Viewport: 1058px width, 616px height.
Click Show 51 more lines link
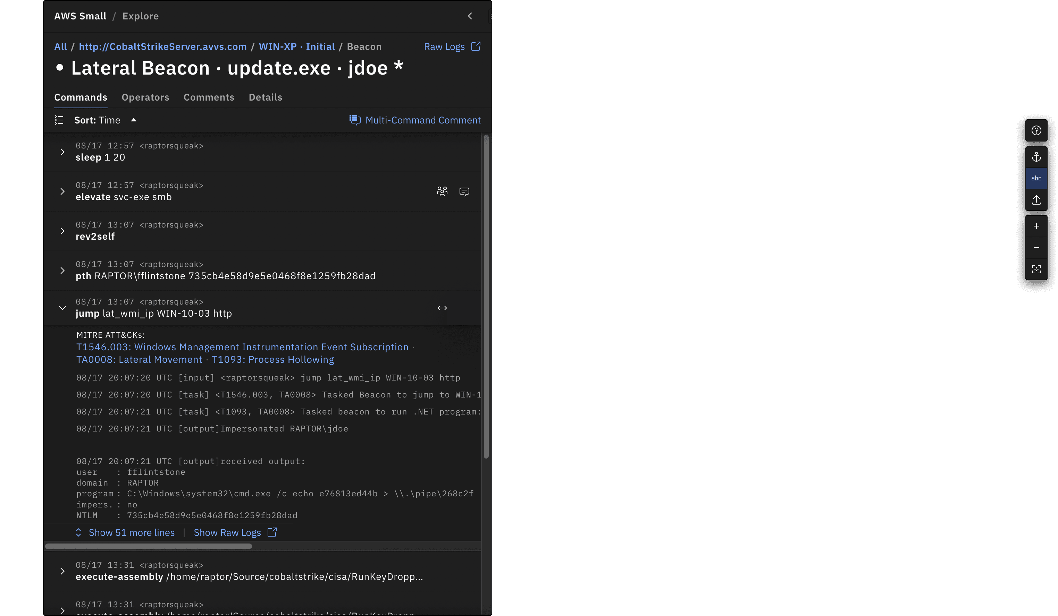[x=132, y=532]
